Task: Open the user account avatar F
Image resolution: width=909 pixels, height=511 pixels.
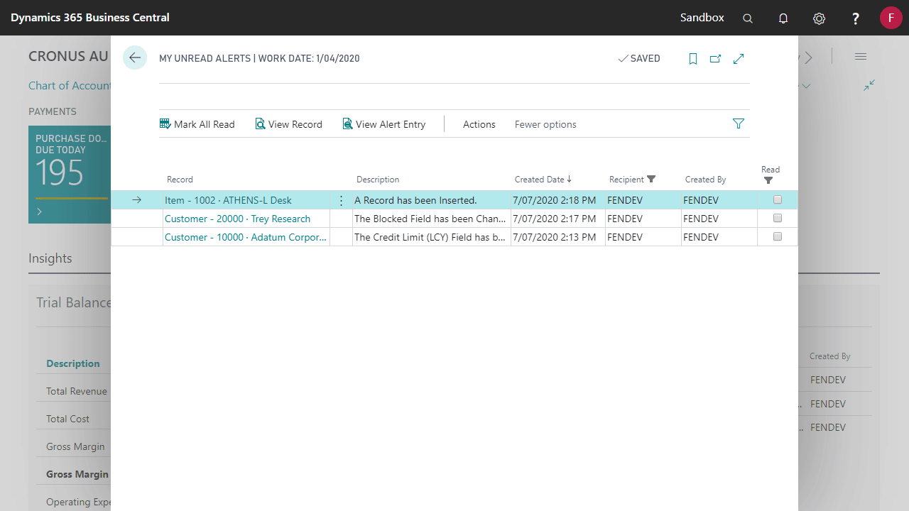Action: point(891,18)
